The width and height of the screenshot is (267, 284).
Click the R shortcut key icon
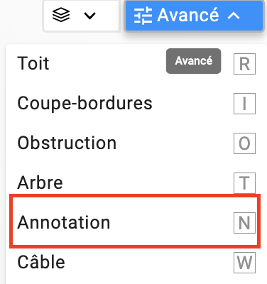pyautogui.click(x=244, y=64)
